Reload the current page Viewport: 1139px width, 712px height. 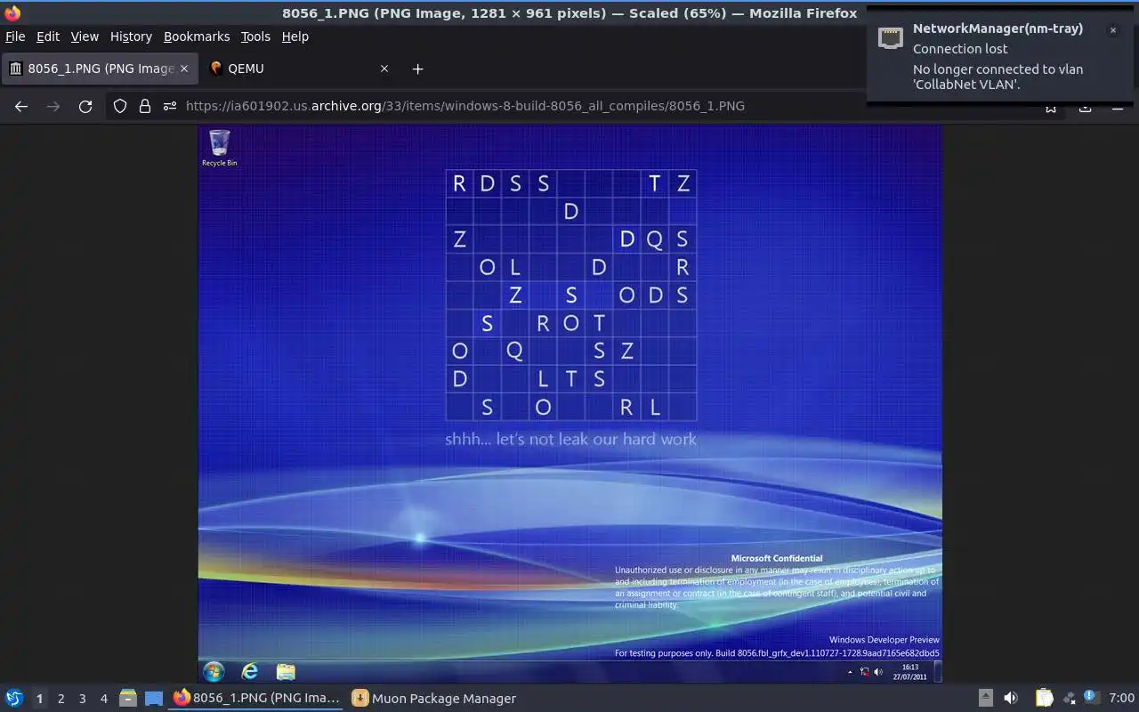[x=85, y=106]
